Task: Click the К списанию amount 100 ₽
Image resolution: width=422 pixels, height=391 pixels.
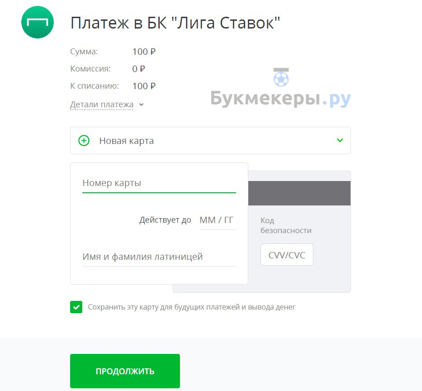Action: 144,86
